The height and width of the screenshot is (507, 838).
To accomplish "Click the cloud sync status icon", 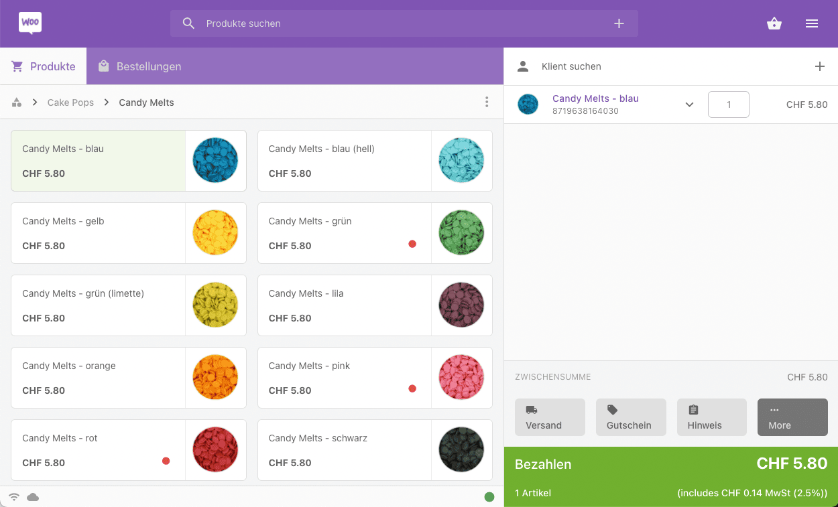I will [33, 497].
